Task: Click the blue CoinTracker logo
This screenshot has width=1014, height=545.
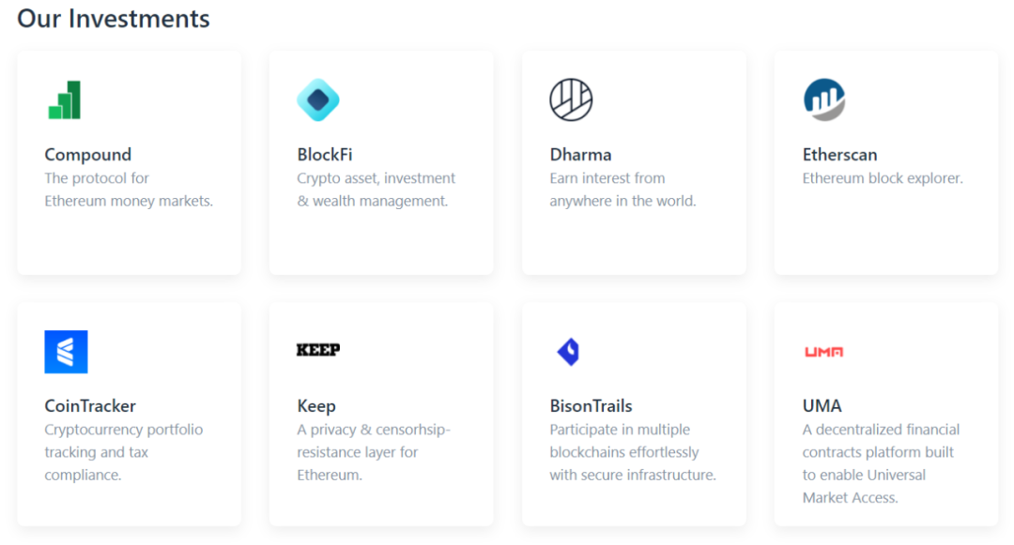Action: click(x=66, y=352)
